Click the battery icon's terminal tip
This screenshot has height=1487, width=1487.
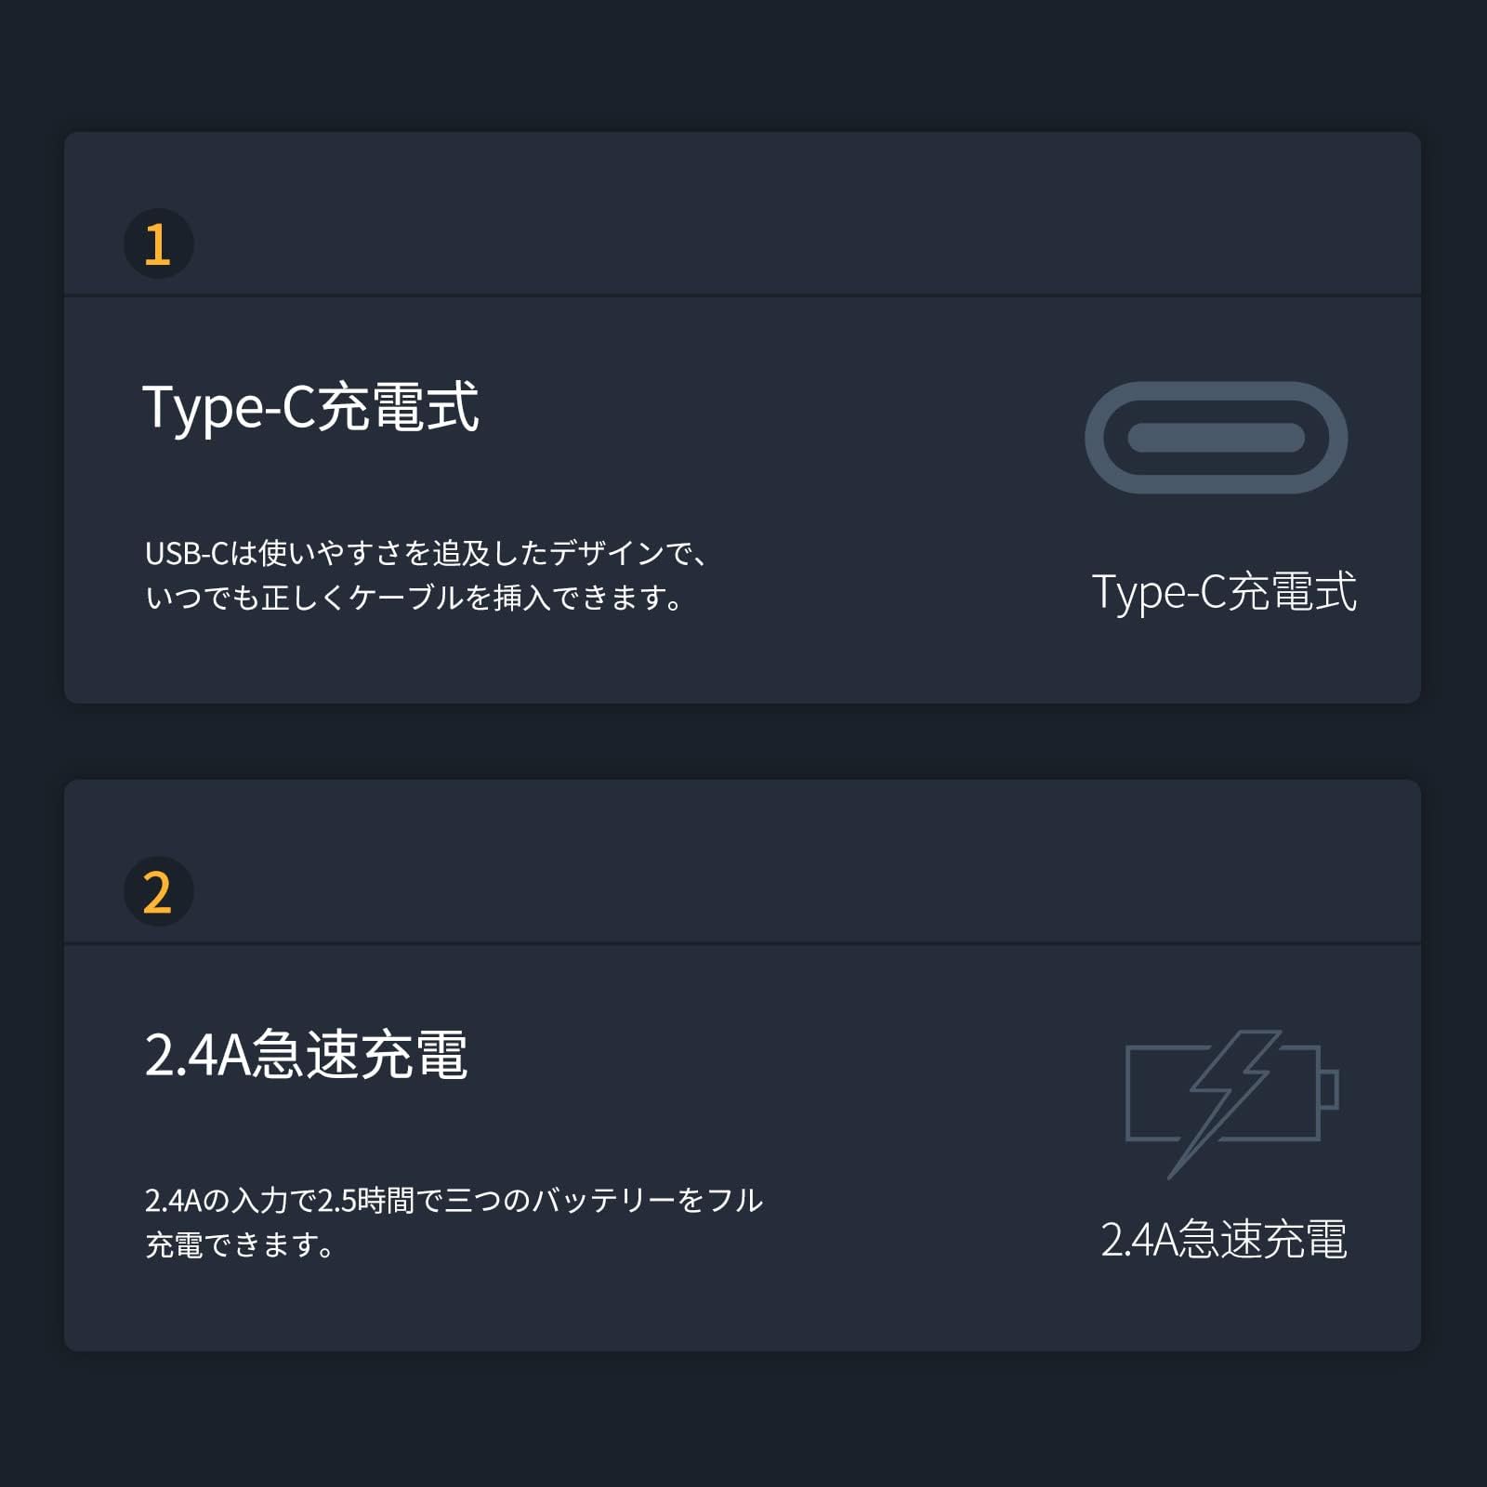coord(1329,1089)
